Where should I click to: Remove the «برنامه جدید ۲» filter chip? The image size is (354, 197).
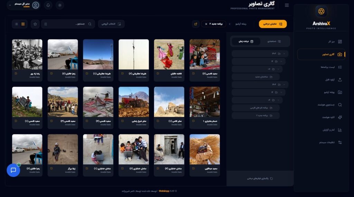coord(206,24)
